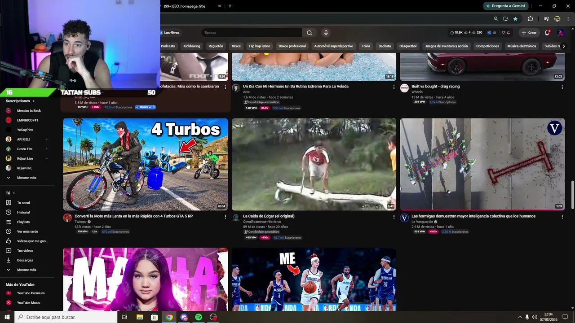
Task: Open Discord from the taskbar
Action: click(x=184, y=317)
